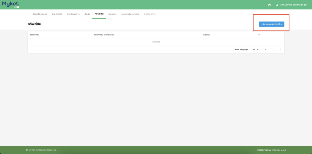Sort by ชื่อทรัพย์สิน column header
The width and height of the screenshot is (312, 154).
pyautogui.click(x=34, y=35)
